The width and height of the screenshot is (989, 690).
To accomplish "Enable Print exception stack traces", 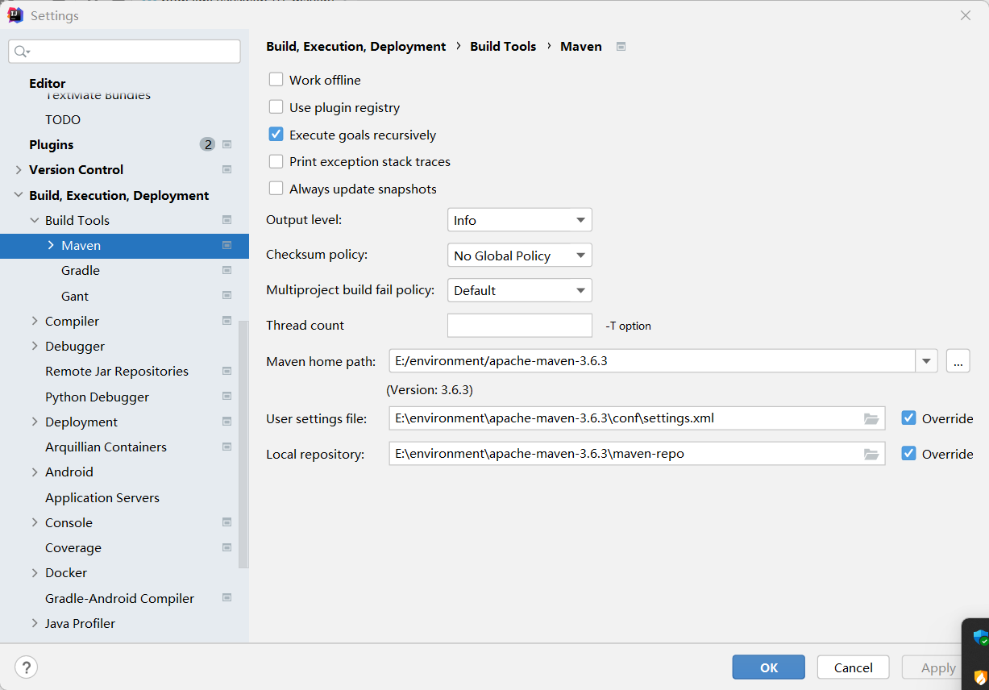I will 276,161.
